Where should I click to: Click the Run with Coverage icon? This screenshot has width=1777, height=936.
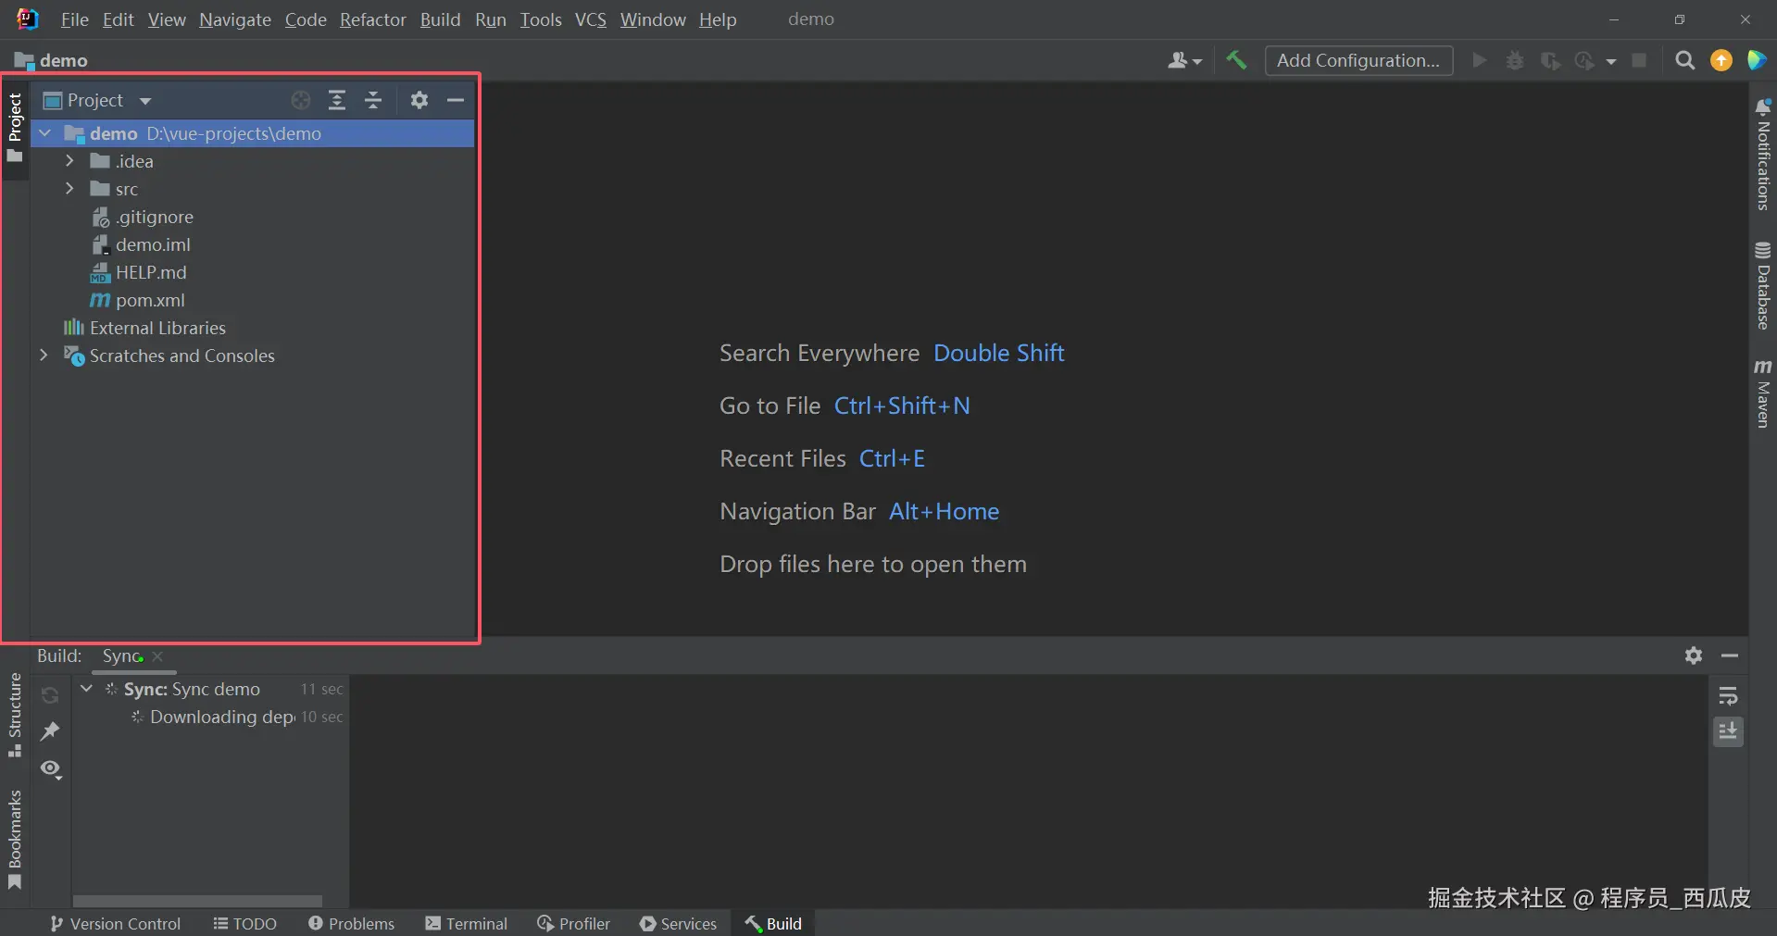coord(1550,60)
